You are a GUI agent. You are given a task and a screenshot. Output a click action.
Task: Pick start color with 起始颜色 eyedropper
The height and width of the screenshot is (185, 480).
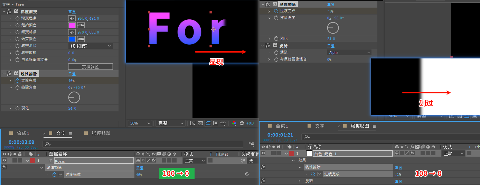(81, 25)
